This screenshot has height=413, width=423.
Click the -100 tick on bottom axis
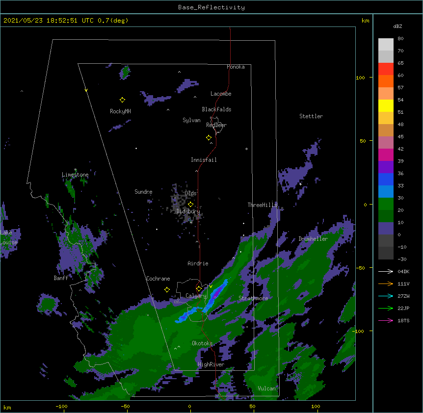click(x=61, y=406)
